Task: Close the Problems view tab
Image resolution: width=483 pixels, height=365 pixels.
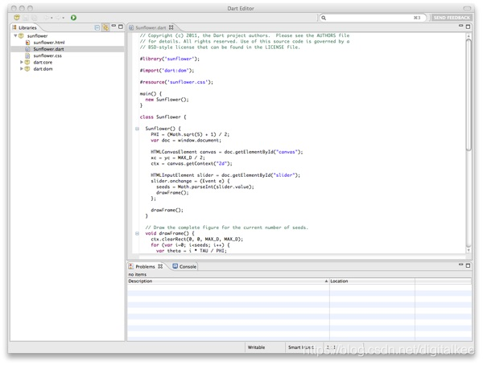Action: (160, 266)
